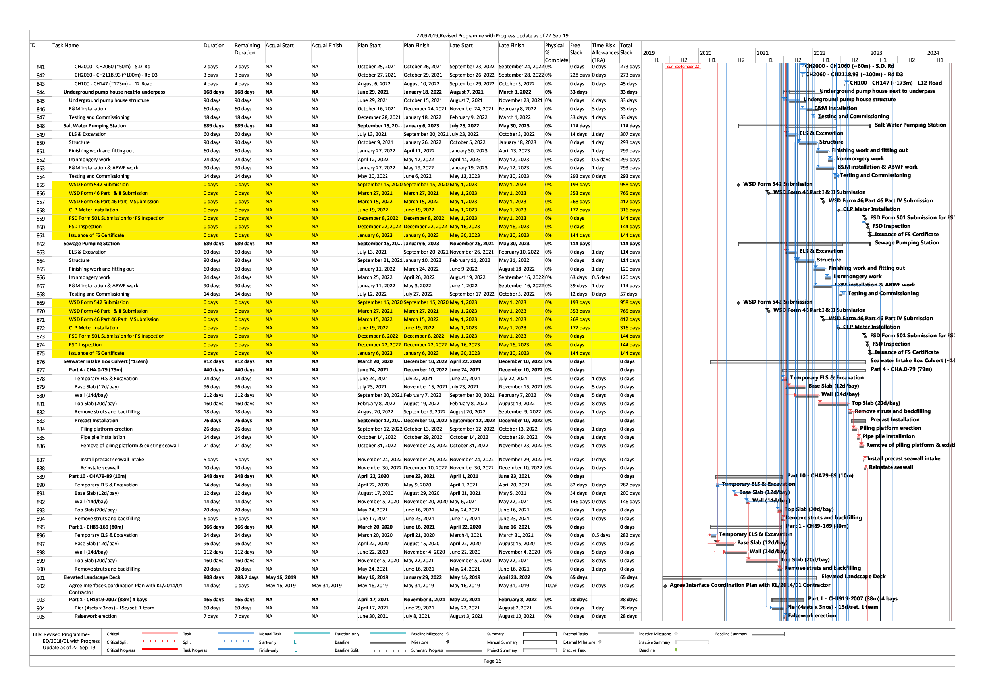
Task: Click the Baseline Milestone diamond legend icon
Action: coord(448,634)
